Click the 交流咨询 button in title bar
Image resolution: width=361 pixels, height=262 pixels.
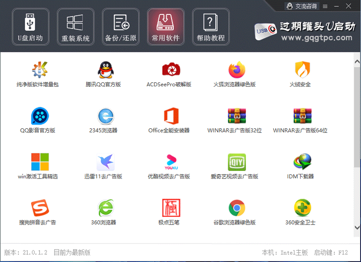point(301,6)
